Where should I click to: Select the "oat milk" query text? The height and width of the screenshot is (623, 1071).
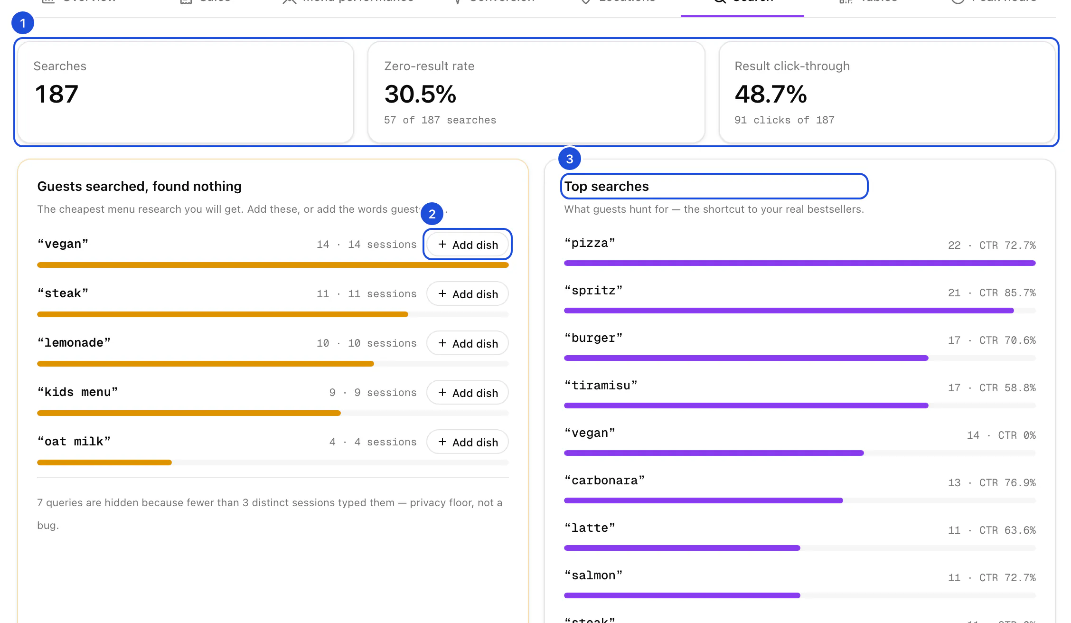tap(74, 442)
